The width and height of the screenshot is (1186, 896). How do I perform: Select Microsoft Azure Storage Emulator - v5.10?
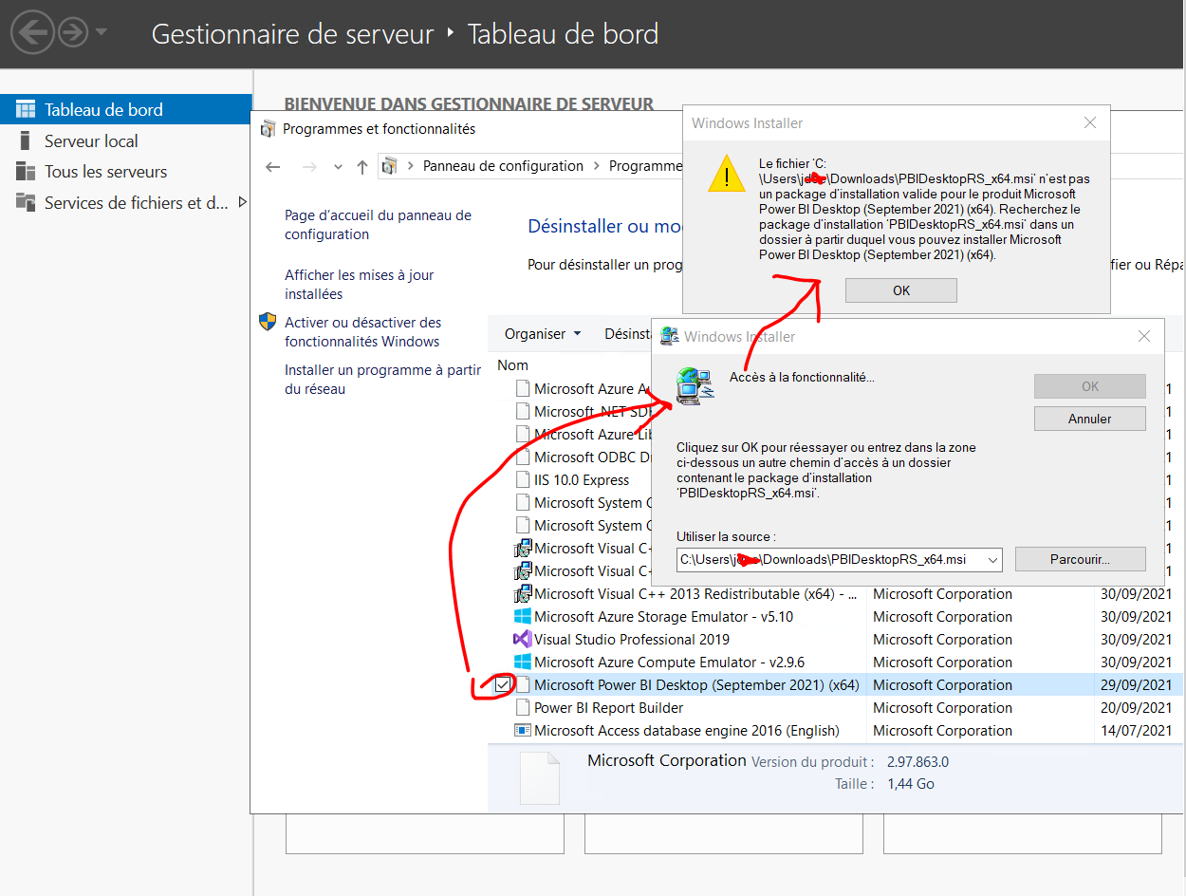click(x=663, y=617)
